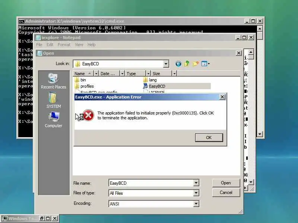Sort by the Size column header
The height and width of the screenshot is (223, 298).
pyautogui.click(x=161, y=73)
